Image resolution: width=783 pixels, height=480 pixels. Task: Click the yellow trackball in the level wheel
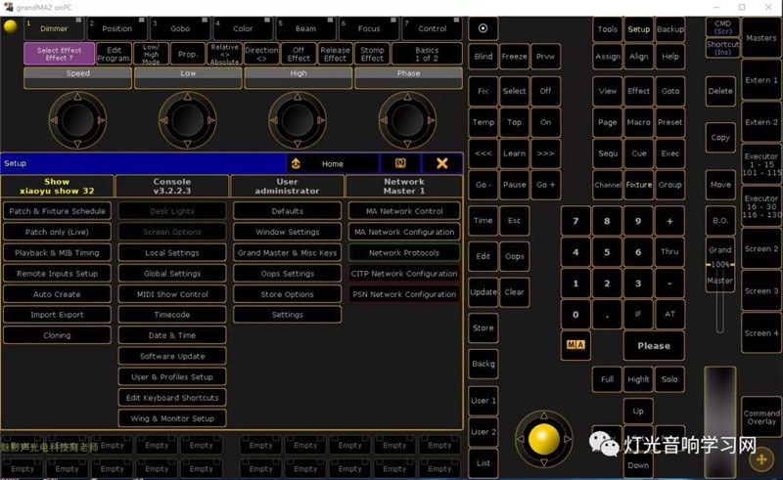pyautogui.click(x=544, y=439)
